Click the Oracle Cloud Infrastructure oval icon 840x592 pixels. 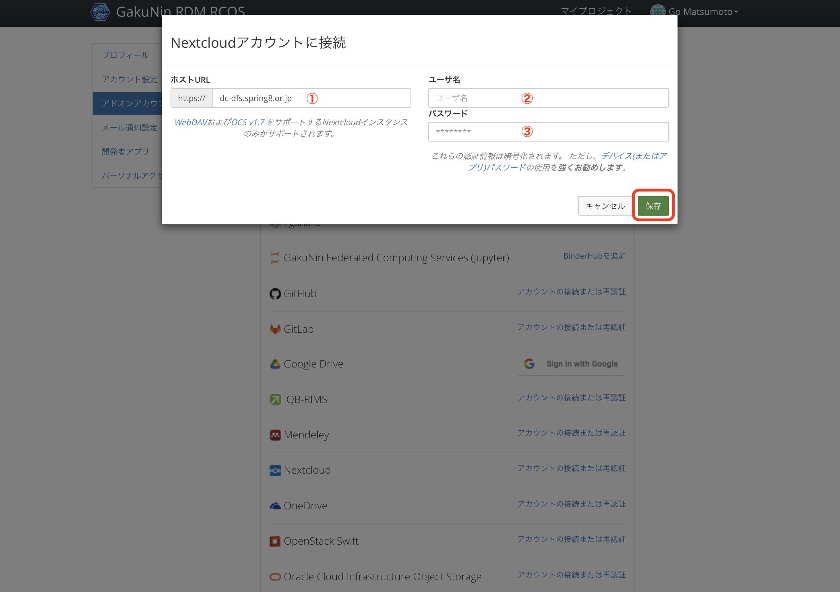tap(275, 576)
